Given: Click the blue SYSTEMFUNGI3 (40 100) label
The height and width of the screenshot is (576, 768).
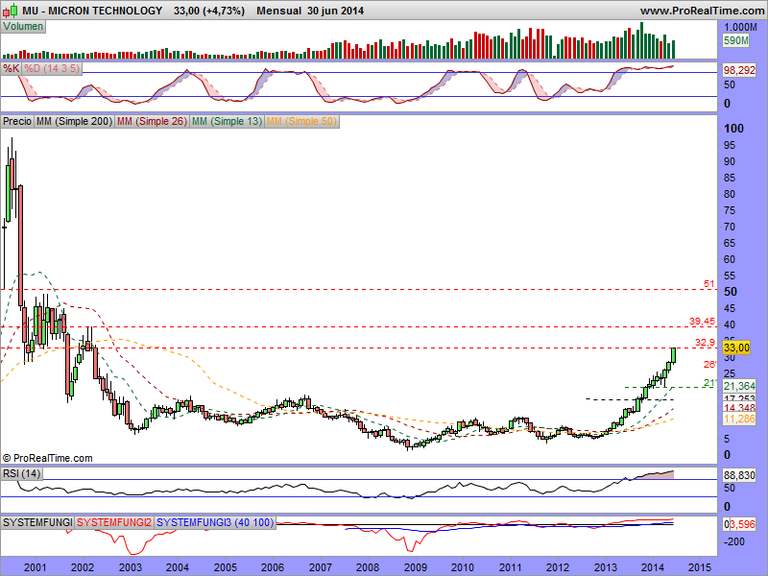Looking at the screenshot, I should (214, 522).
